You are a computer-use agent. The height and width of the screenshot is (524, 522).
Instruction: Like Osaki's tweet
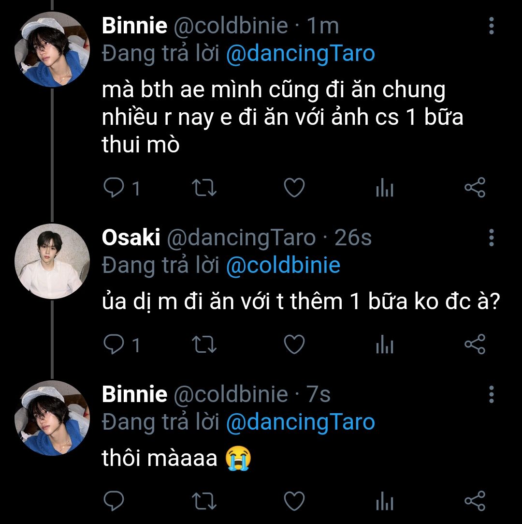294,345
